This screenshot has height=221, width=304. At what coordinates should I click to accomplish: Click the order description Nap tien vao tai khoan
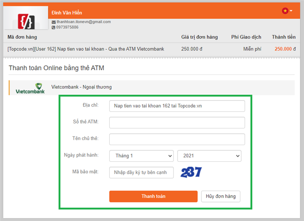click(85, 49)
